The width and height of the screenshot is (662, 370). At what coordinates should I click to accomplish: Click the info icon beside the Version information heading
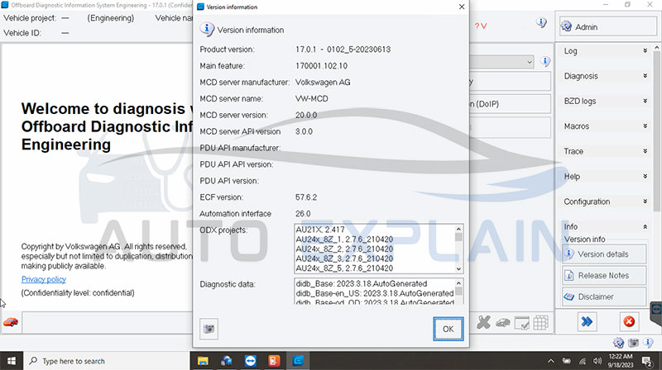[207, 30]
